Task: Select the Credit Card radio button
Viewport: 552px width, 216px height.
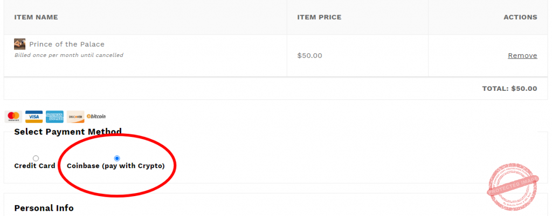Action: (x=36, y=158)
